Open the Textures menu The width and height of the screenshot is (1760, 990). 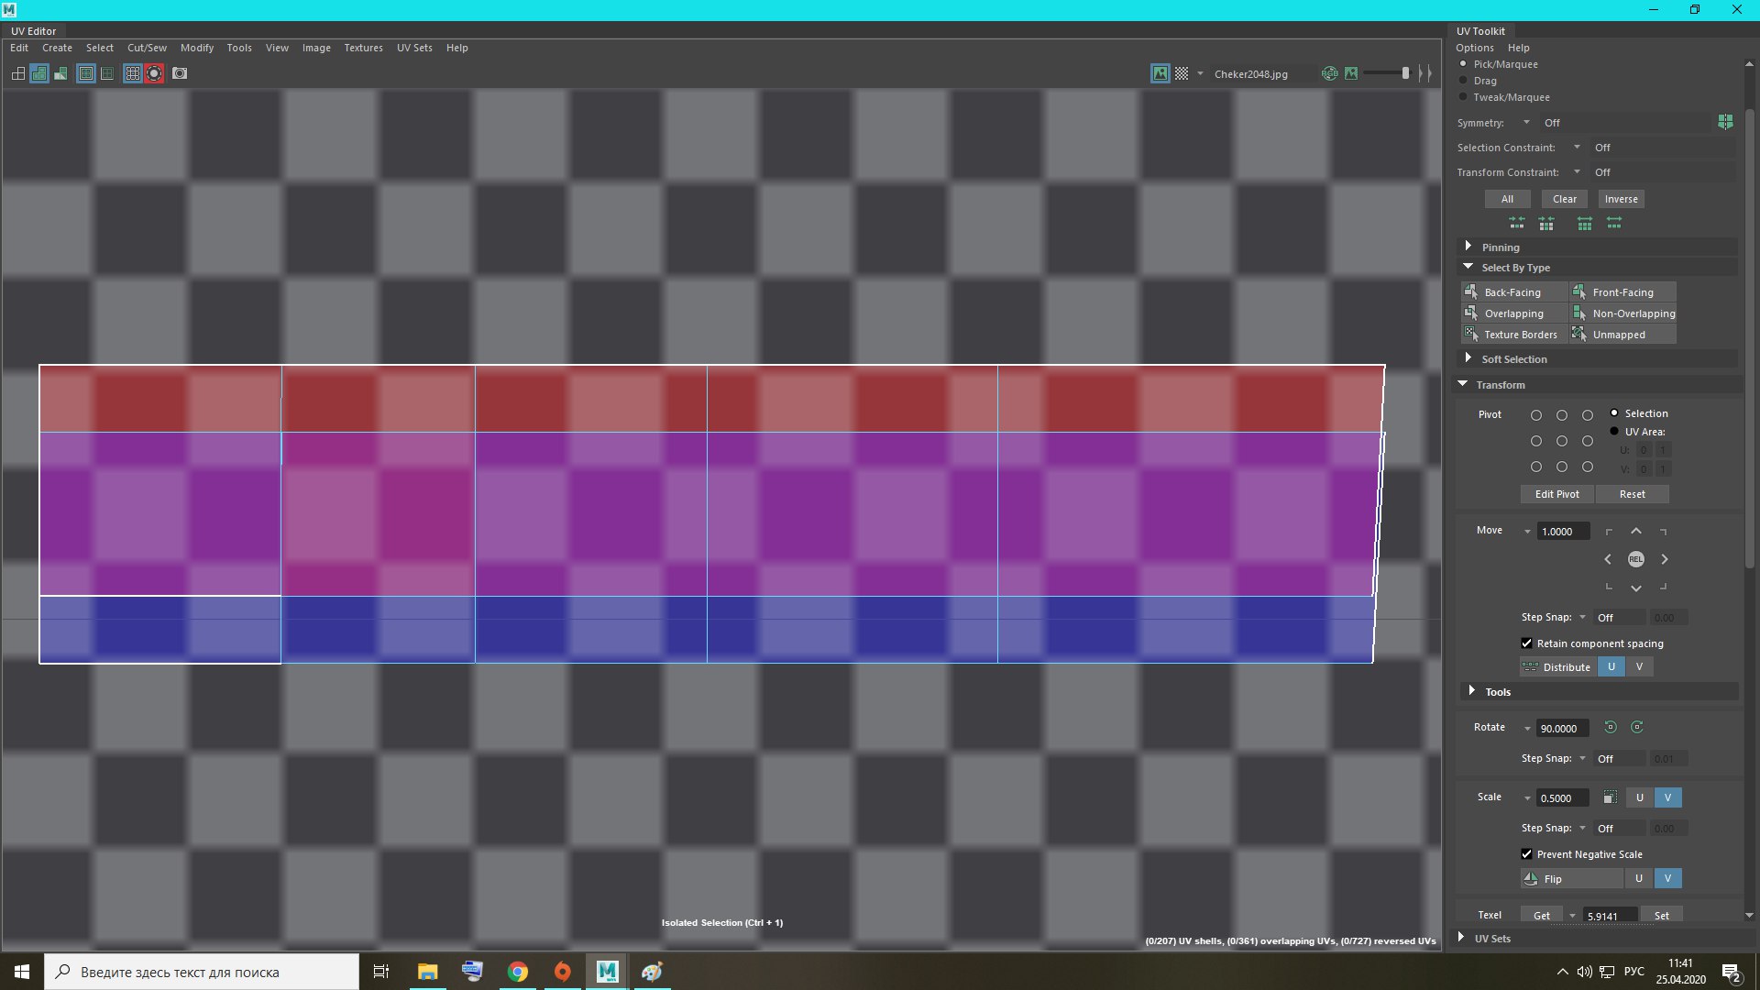point(363,48)
